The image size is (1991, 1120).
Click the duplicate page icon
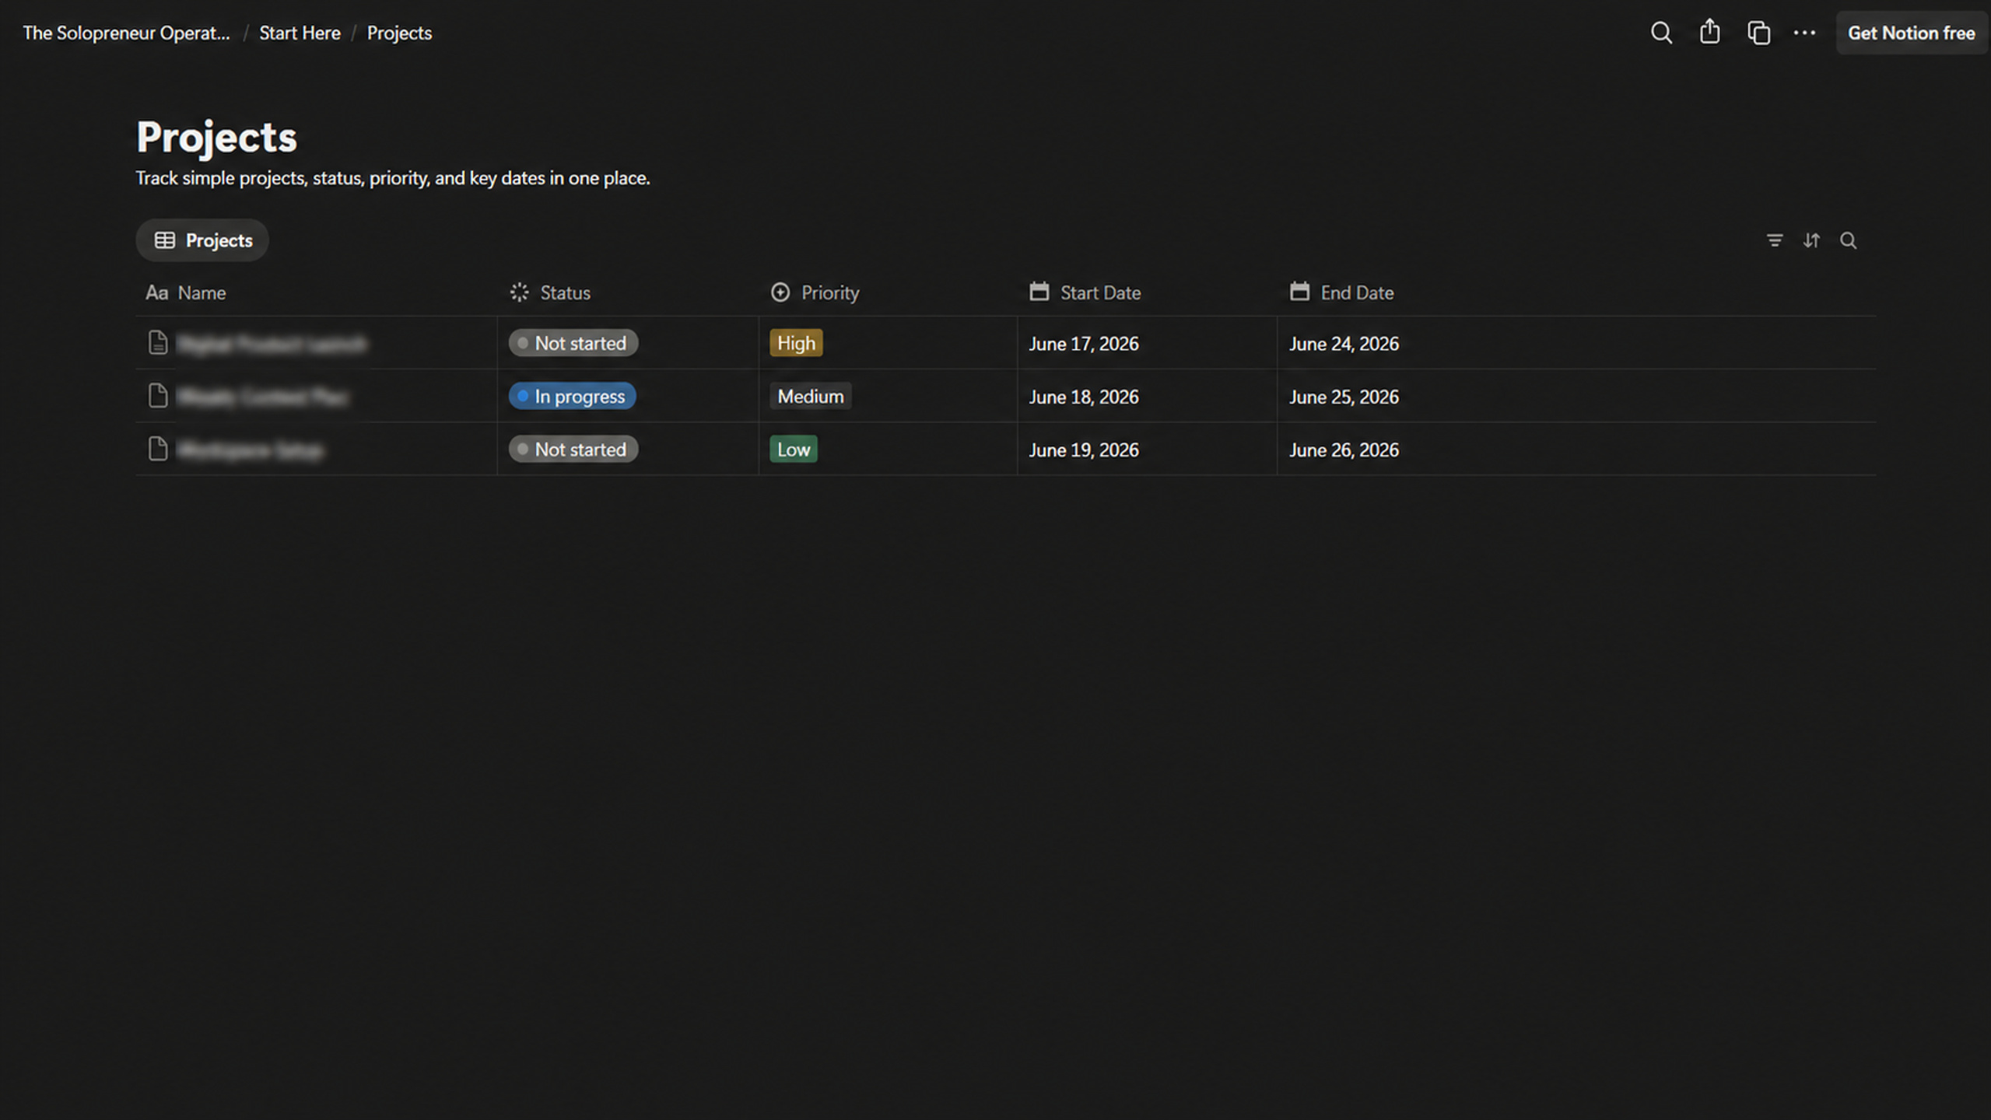pyautogui.click(x=1758, y=33)
